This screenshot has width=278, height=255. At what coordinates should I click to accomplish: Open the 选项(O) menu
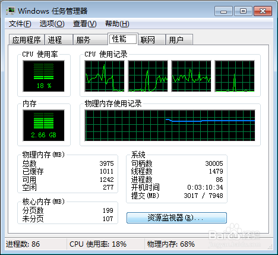(x=52, y=24)
